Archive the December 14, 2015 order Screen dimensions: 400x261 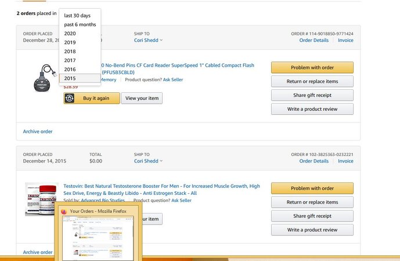(x=38, y=252)
